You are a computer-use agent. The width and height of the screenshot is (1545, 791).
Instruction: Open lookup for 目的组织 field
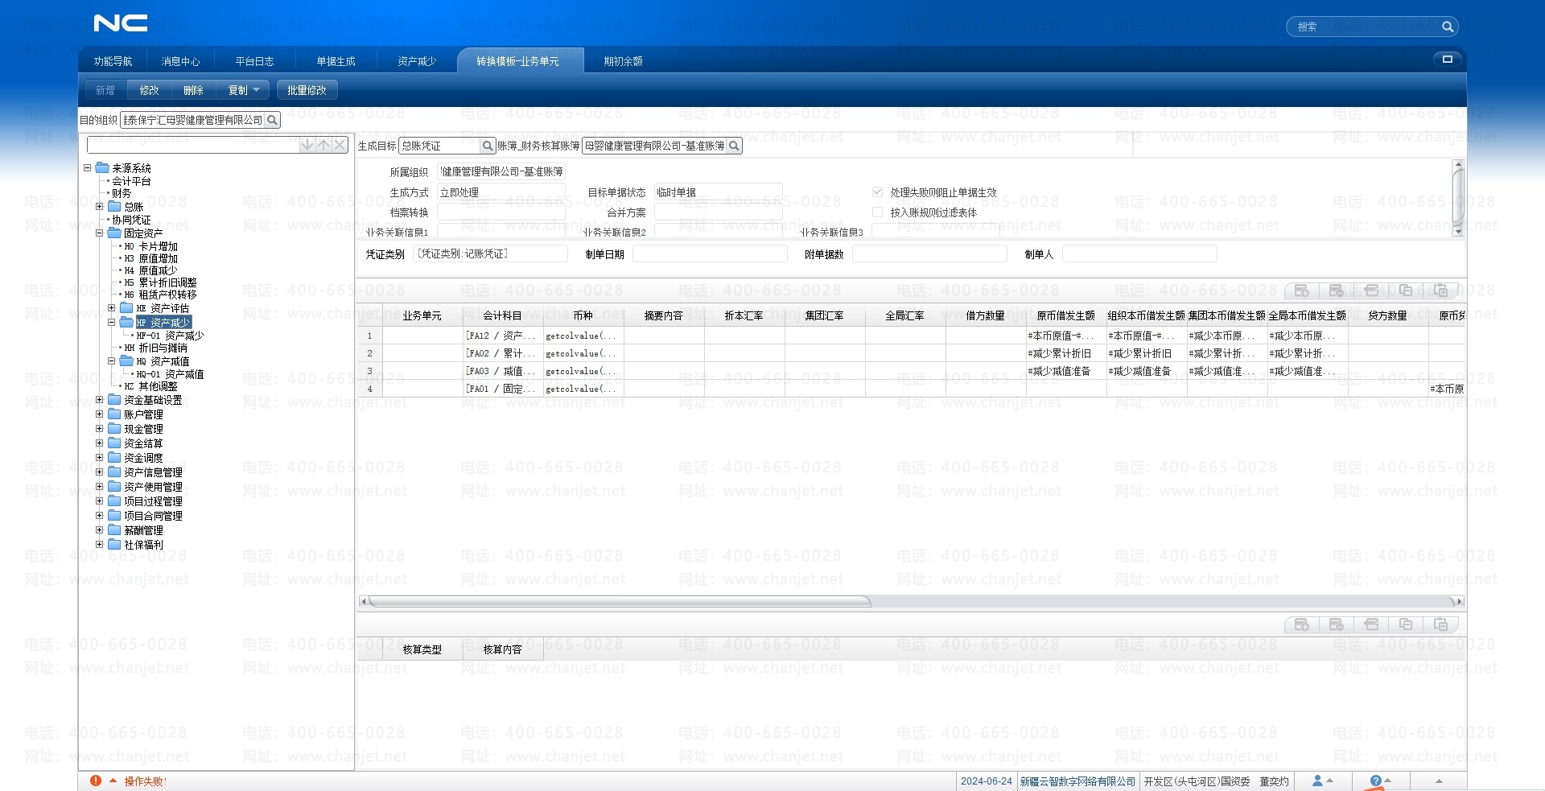(273, 120)
